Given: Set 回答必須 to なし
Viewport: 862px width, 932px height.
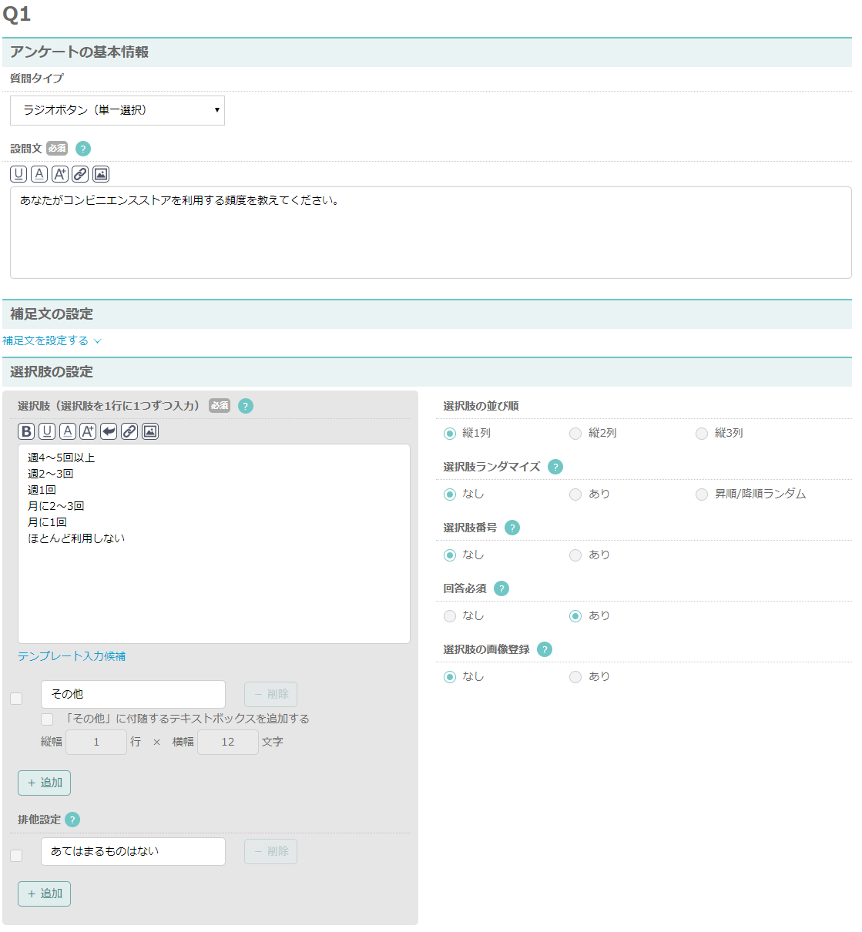Looking at the screenshot, I should point(449,615).
